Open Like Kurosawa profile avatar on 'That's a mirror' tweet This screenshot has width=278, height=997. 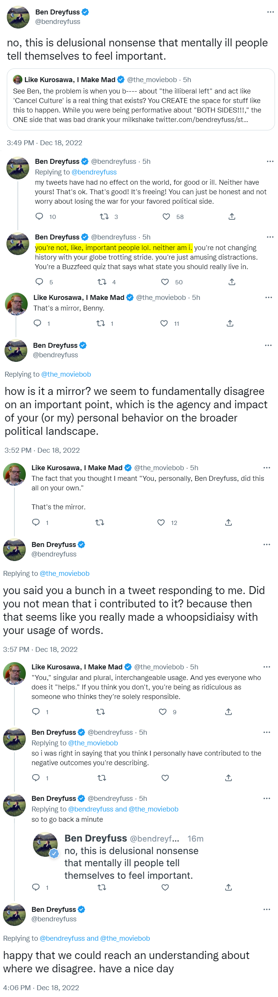[x=16, y=304]
